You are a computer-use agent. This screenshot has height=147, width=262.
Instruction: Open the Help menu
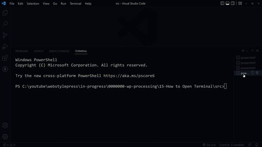pos(88,4)
